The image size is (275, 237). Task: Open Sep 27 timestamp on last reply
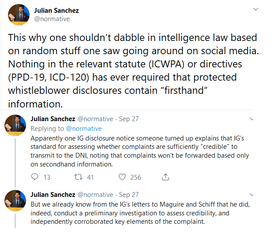tap(129, 194)
